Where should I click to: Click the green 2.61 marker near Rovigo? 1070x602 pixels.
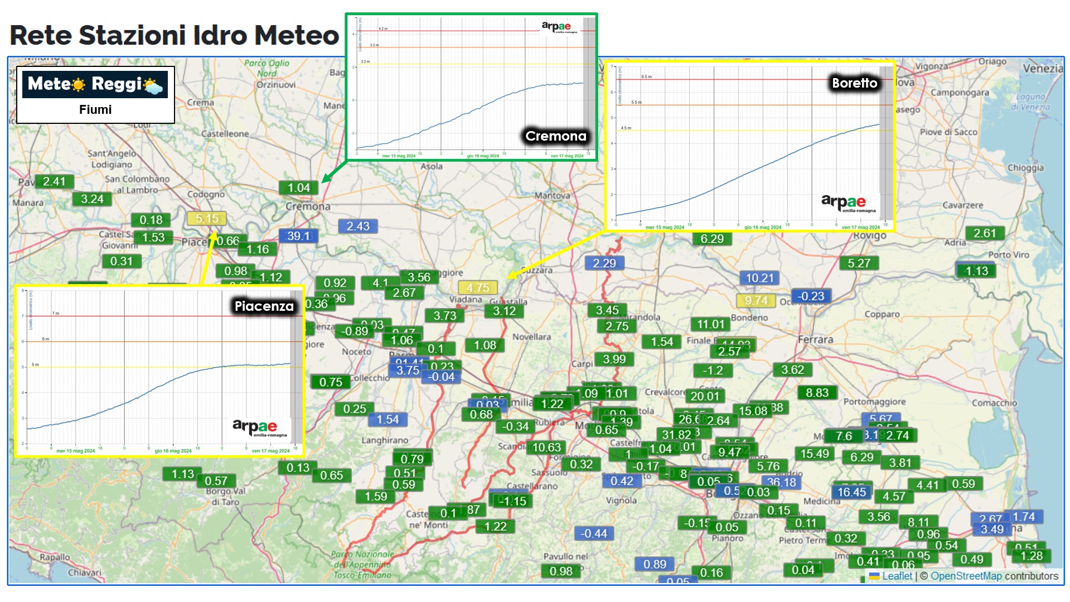(984, 233)
